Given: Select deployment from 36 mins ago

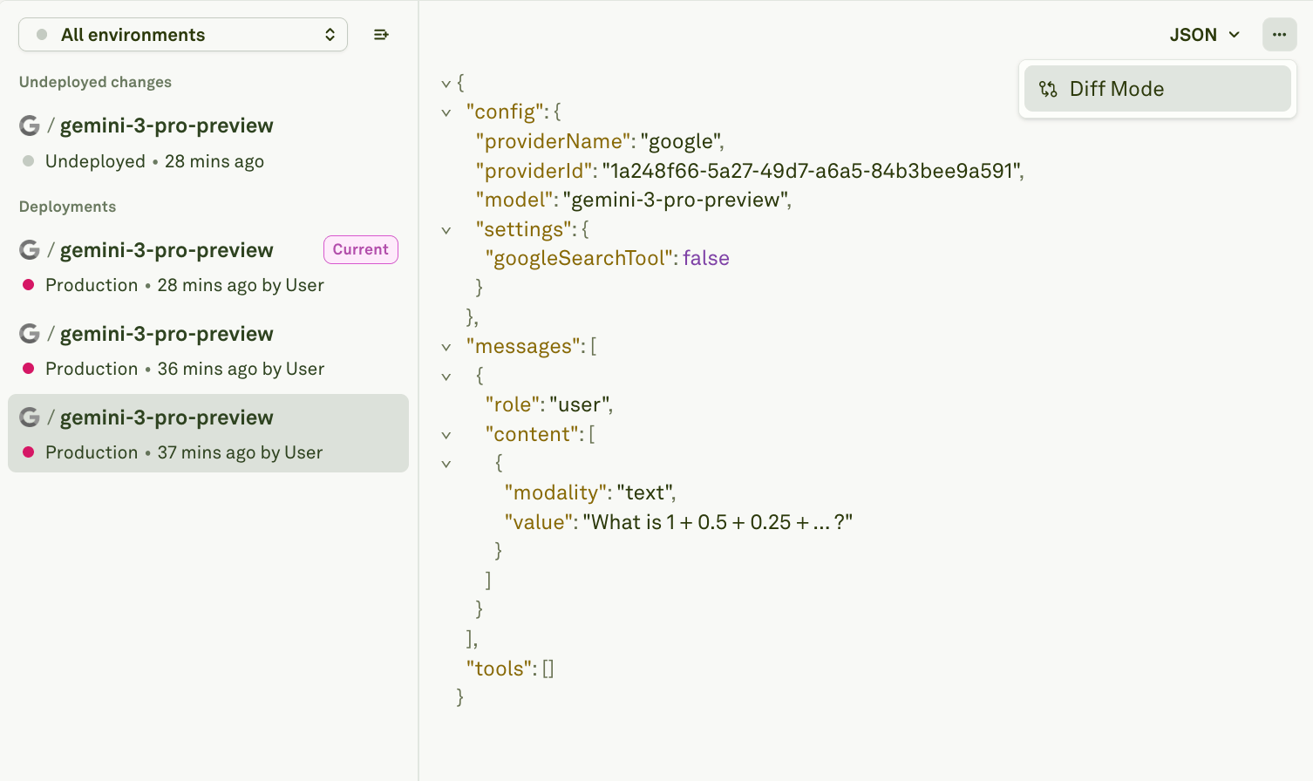Looking at the screenshot, I should [208, 350].
